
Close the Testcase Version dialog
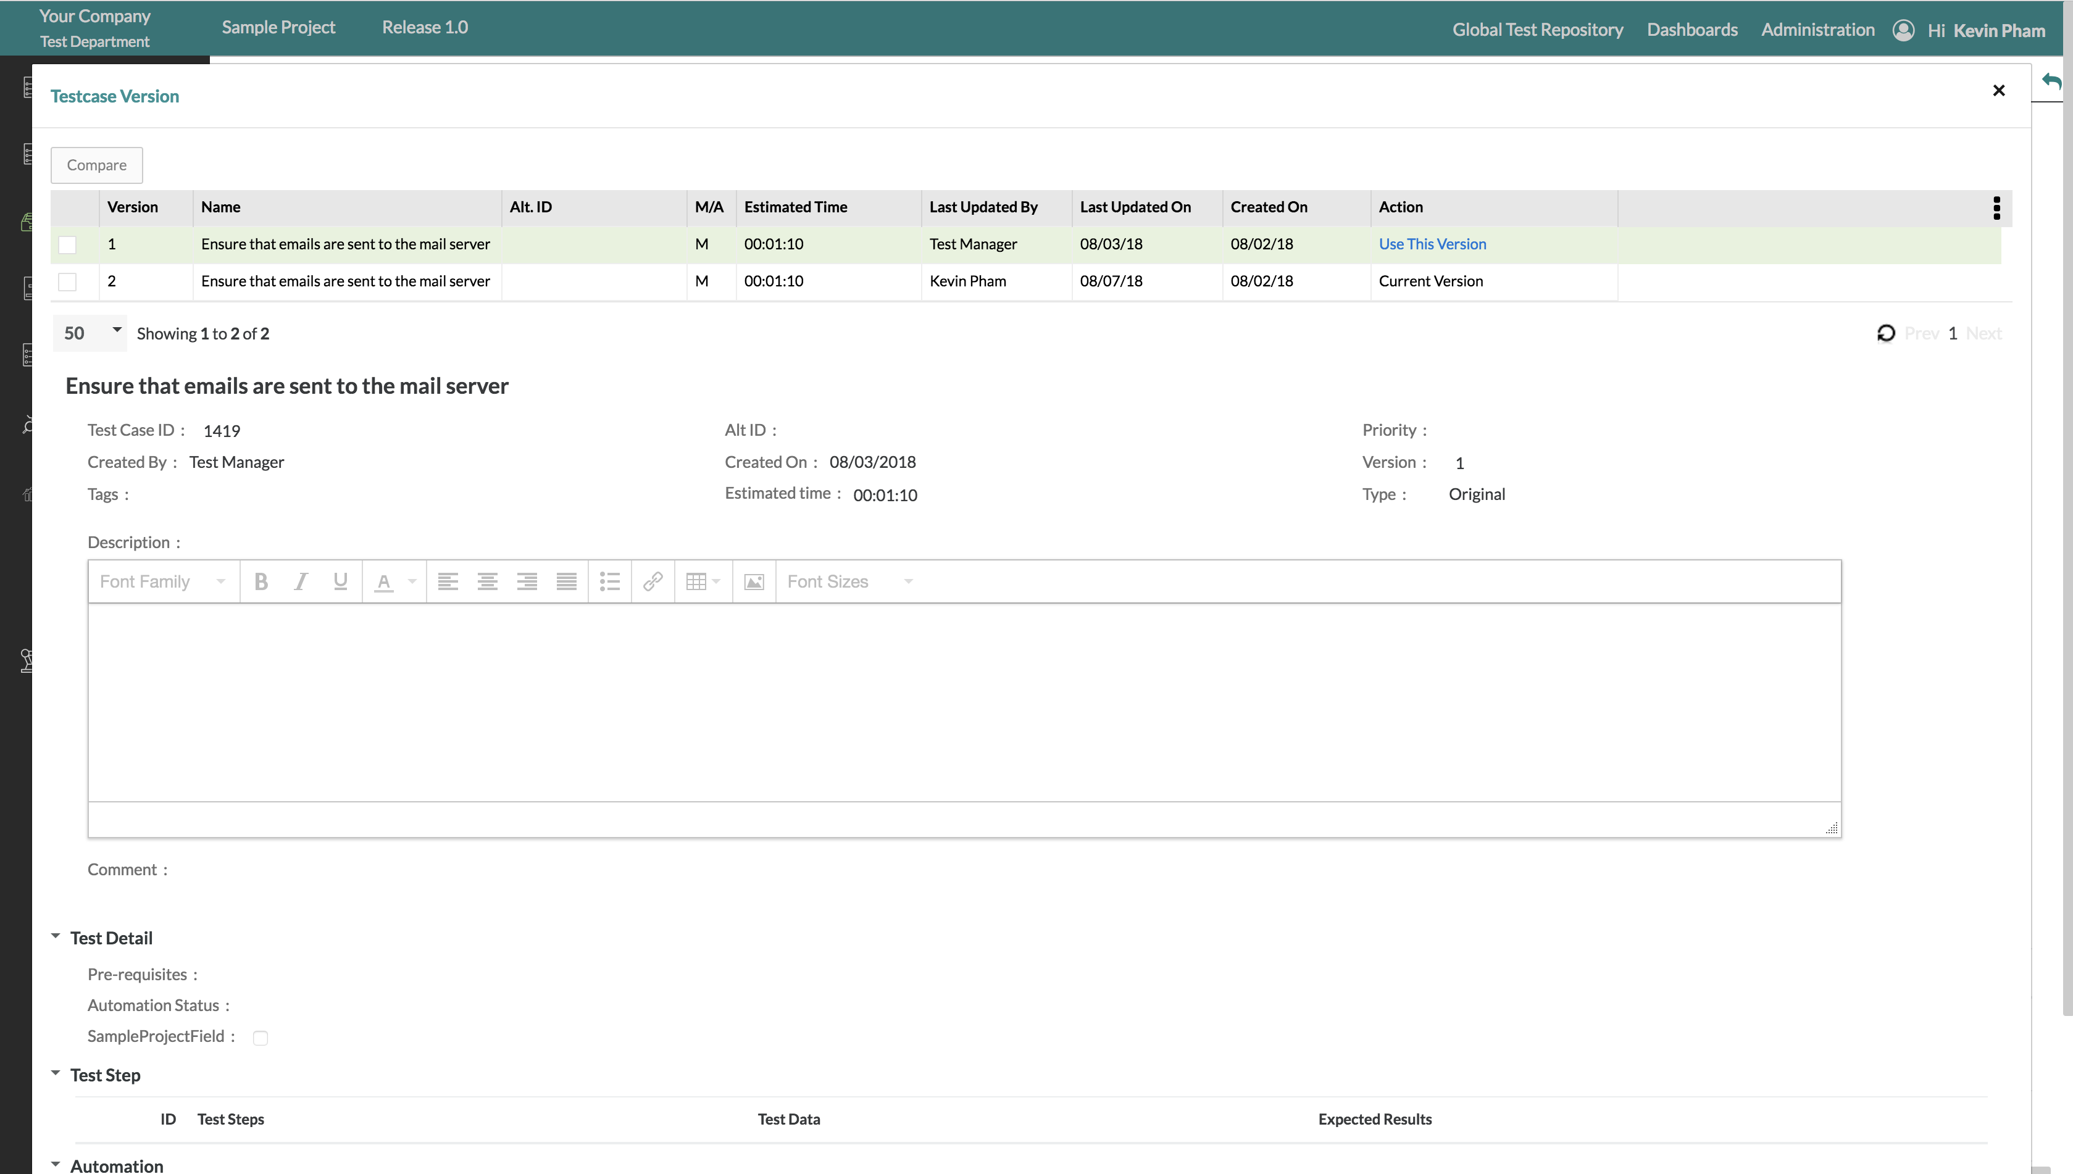(x=1999, y=90)
